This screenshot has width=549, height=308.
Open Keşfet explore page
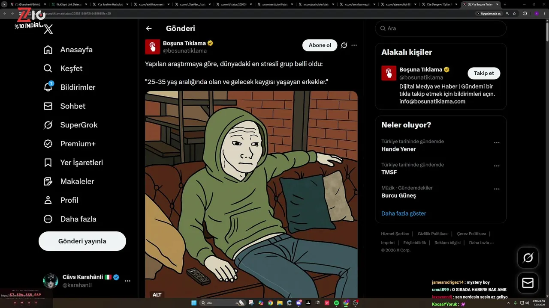coord(63,68)
